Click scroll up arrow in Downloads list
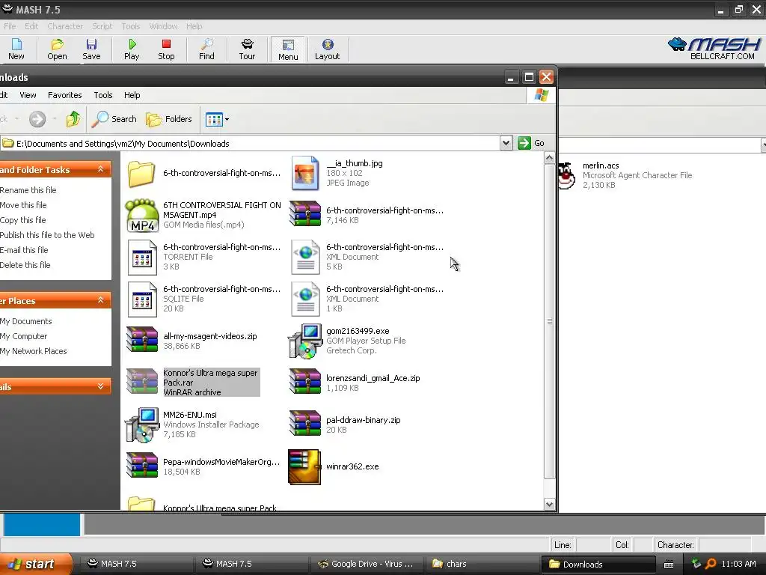The image size is (766, 575). (x=549, y=158)
